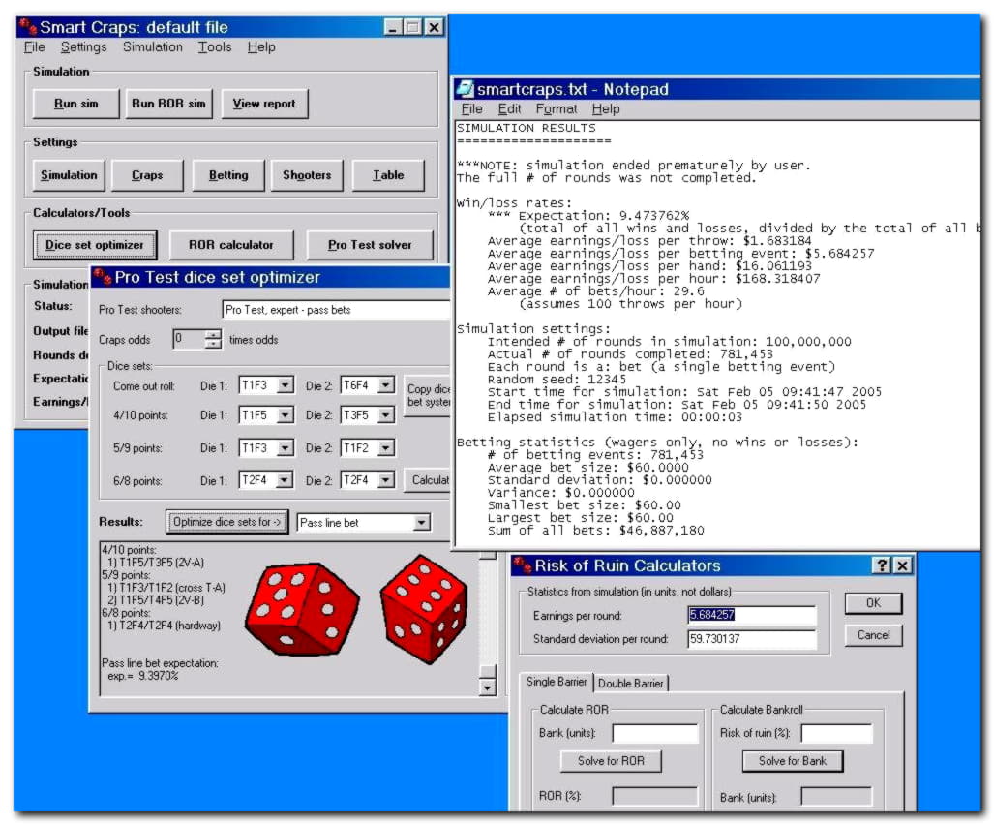Launch the ROR calculator tool
Screen dimensions: 994x825
[x=231, y=245]
